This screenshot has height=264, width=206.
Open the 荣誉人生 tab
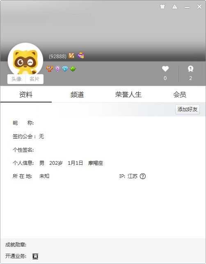(128, 94)
